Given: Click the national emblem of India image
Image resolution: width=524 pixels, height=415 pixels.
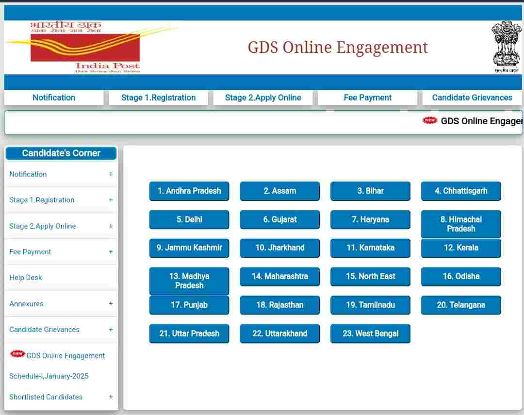Looking at the screenshot, I should (x=506, y=47).
